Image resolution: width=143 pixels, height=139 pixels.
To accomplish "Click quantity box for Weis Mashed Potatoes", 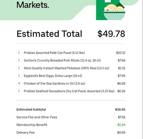I will click(x=19, y=68).
